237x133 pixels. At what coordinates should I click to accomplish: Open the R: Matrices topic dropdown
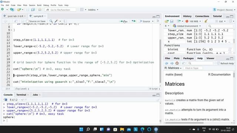pos(173,68)
